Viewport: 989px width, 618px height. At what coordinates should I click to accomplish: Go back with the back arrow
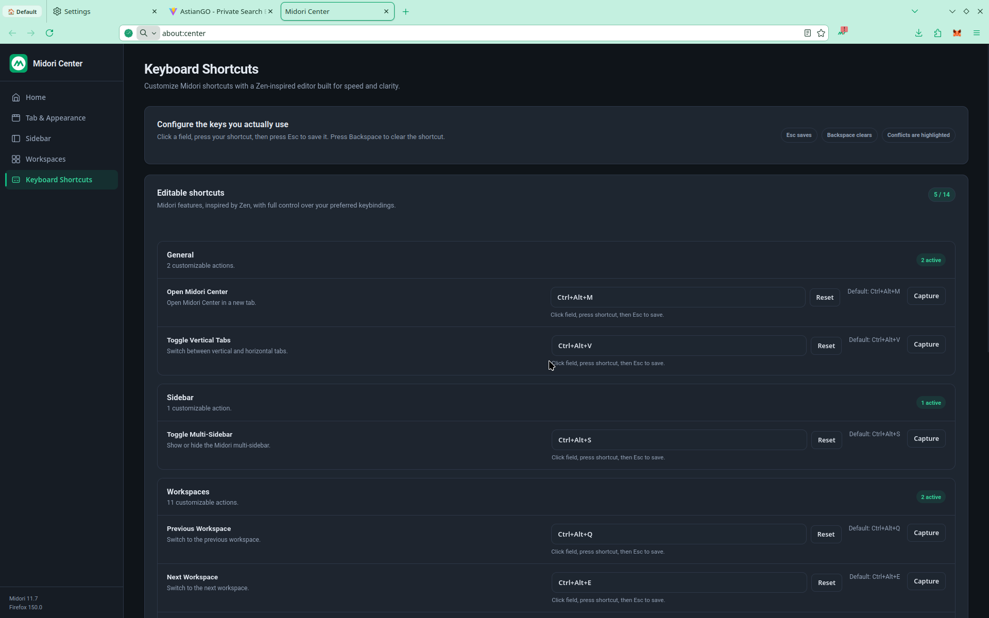click(x=12, y=33)
